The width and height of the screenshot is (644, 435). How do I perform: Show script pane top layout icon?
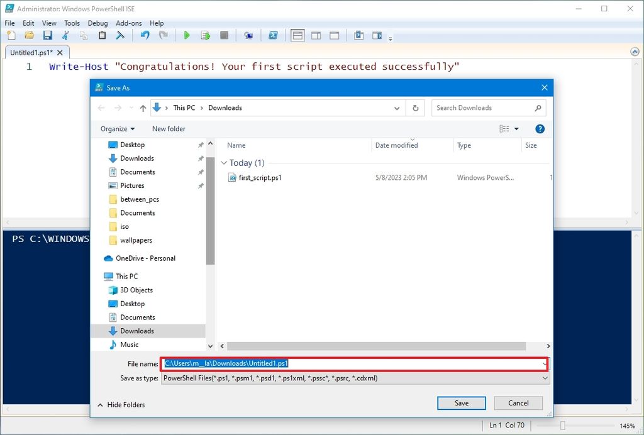pos(297,36)
